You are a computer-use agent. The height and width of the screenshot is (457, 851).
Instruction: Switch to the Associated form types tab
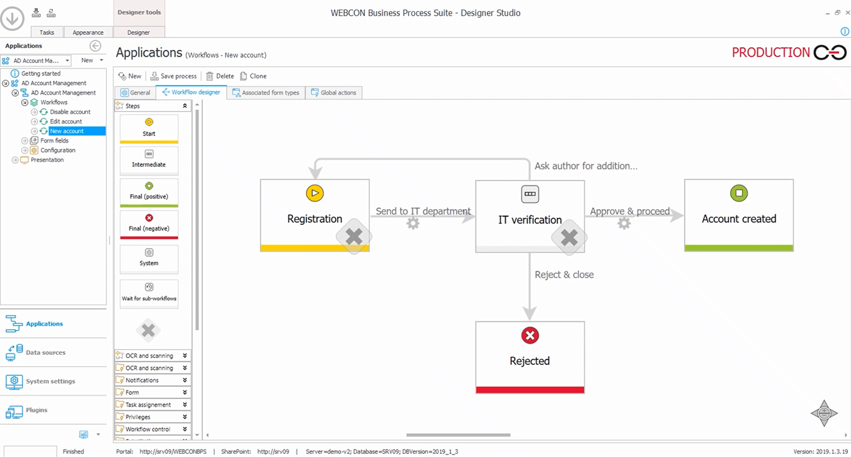click(265, 93)
